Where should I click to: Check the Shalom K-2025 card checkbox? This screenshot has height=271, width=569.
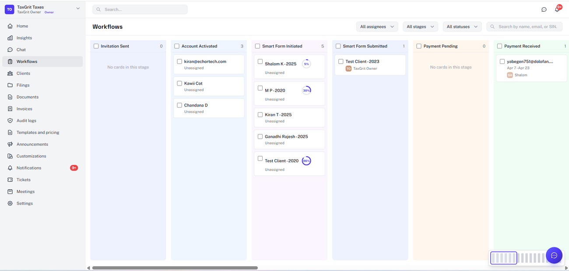[260, 62]
